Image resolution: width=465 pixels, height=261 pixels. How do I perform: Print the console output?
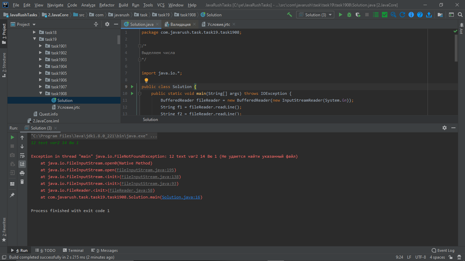(22, 173)
